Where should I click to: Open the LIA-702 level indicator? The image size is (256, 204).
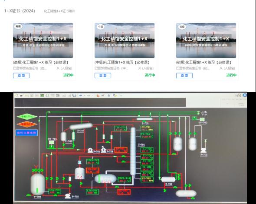point(55,191)
